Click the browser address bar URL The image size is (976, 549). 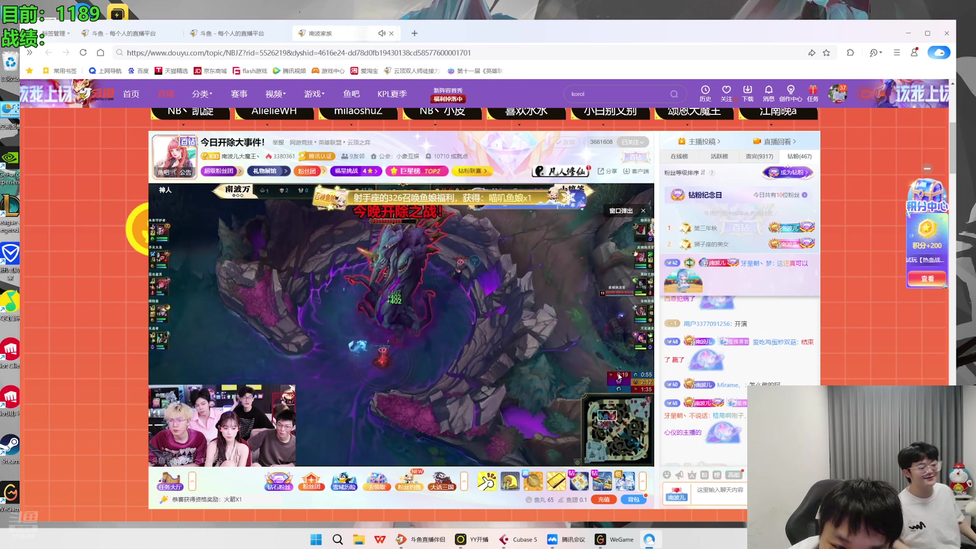[299, 53]
